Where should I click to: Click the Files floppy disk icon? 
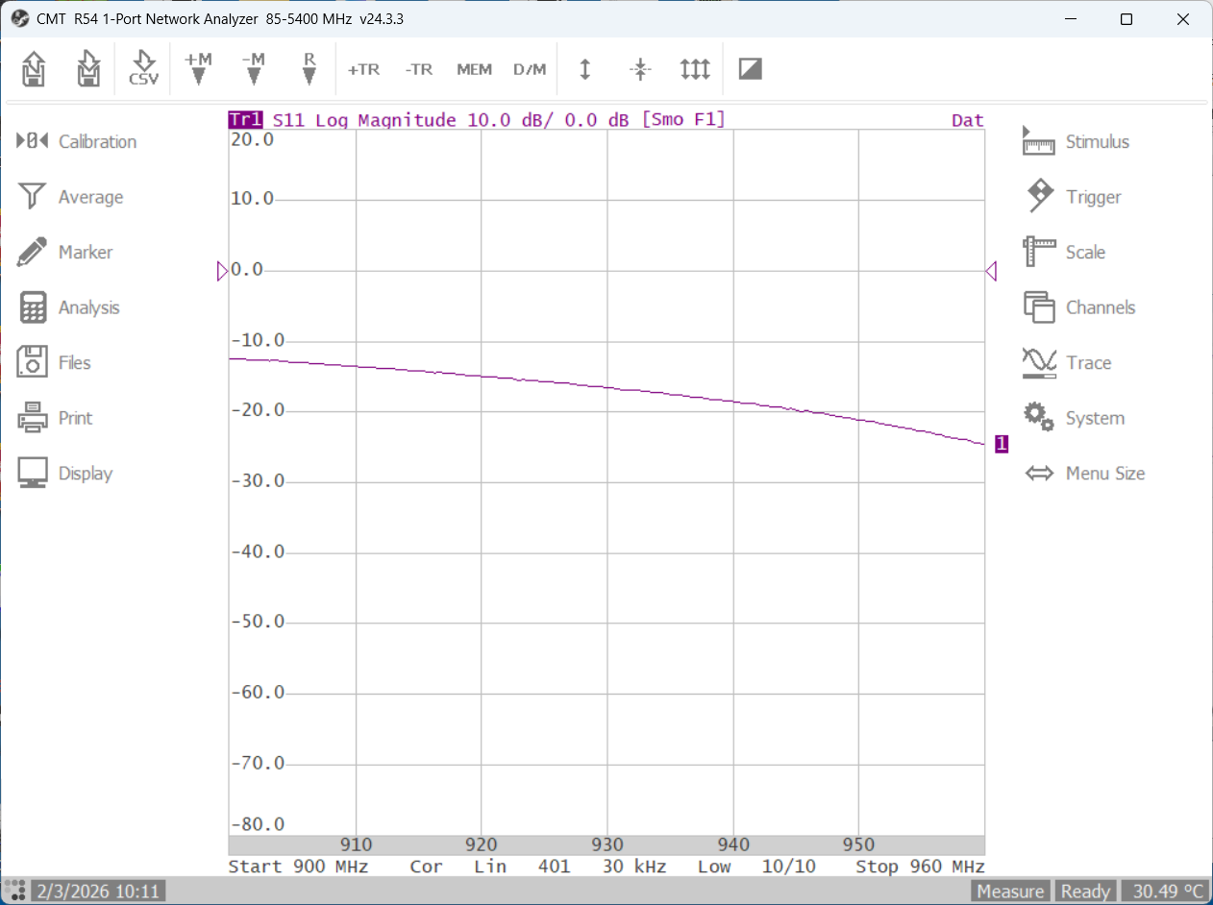[x=33, y=363]
